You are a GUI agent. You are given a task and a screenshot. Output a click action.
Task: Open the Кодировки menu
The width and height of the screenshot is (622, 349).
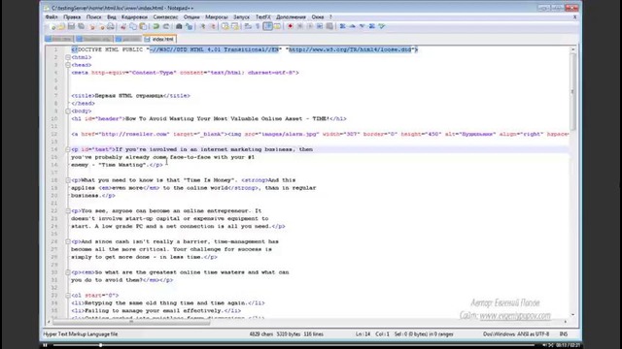tap(134, 17)
